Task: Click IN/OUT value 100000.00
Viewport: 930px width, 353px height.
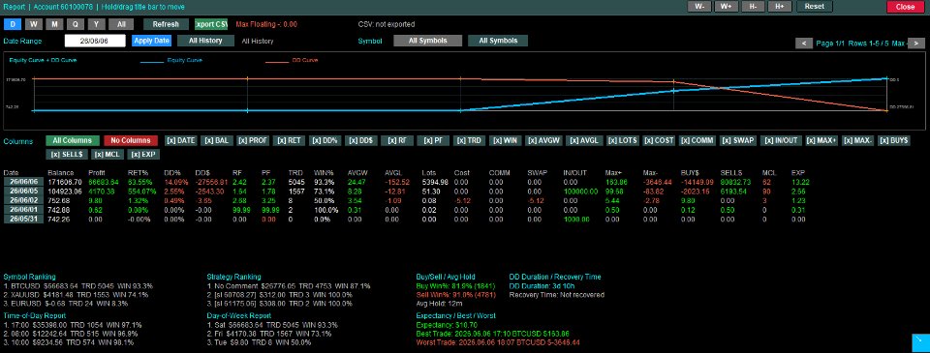Action: pos(580,191)
